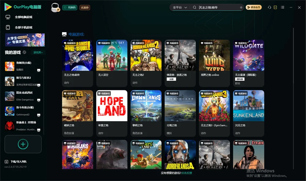Click the search magnifier icon
This screenshot has height=181, width=306.
(x=194, y=7)
